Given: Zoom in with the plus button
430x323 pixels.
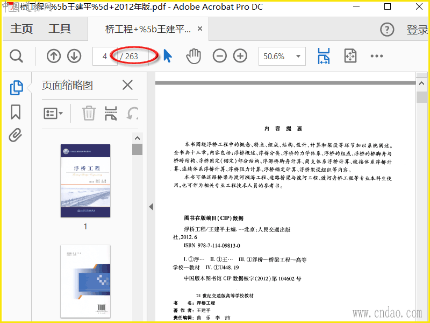Looking at the screenshot, I should click(x=240, y=56).
